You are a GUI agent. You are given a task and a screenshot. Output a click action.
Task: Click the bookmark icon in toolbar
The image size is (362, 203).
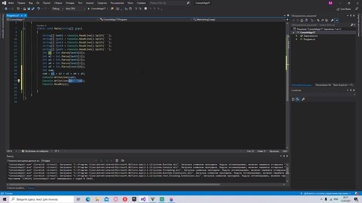pyautogui.click(x=145, y=8)
